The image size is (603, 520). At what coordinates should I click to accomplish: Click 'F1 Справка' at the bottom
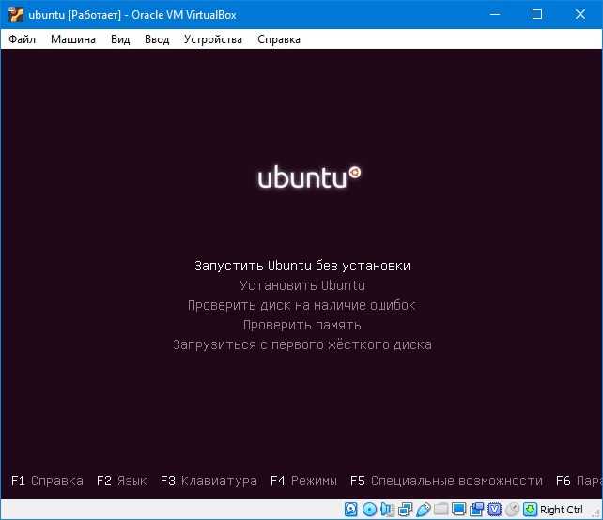click(x=47, y=481)
